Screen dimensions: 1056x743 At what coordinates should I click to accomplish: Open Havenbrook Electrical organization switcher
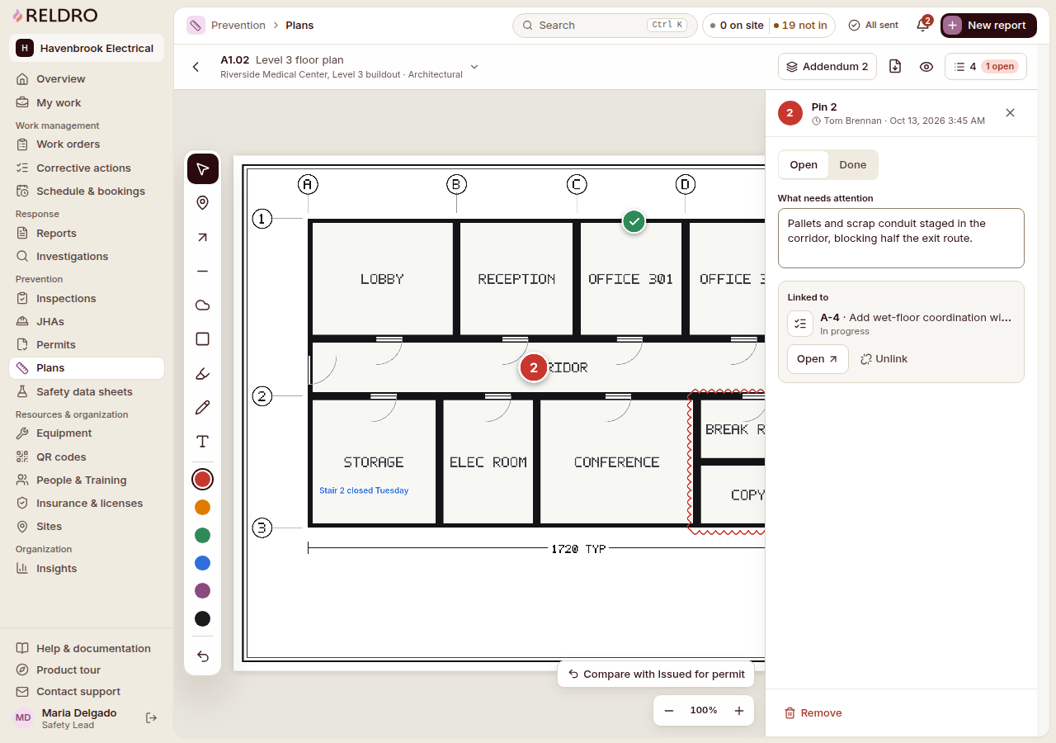87,48
